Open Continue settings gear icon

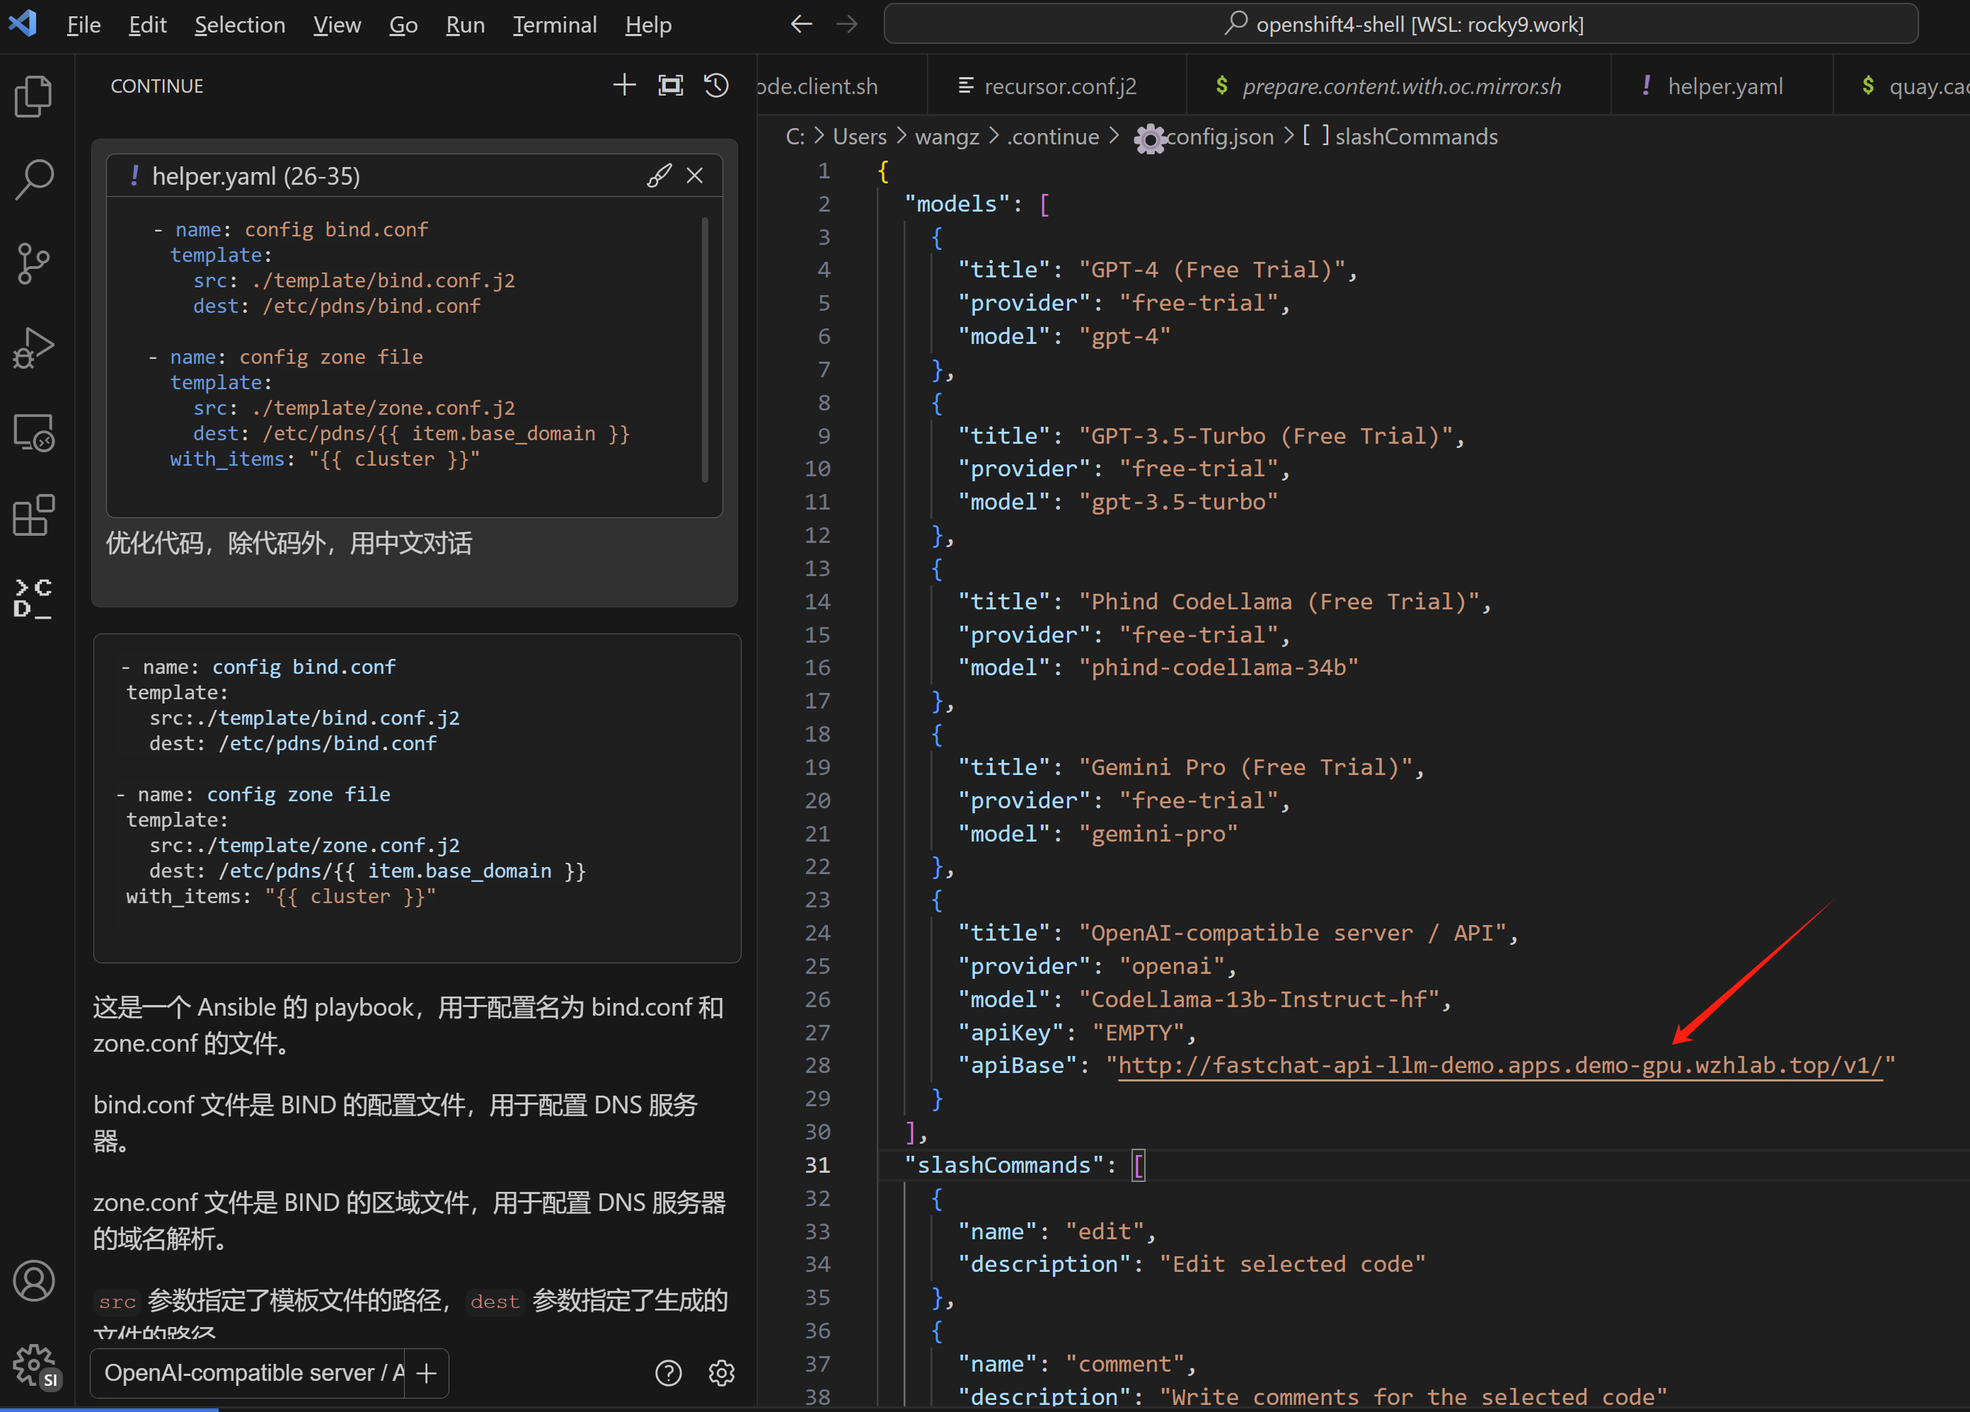tap(722, 1372)
